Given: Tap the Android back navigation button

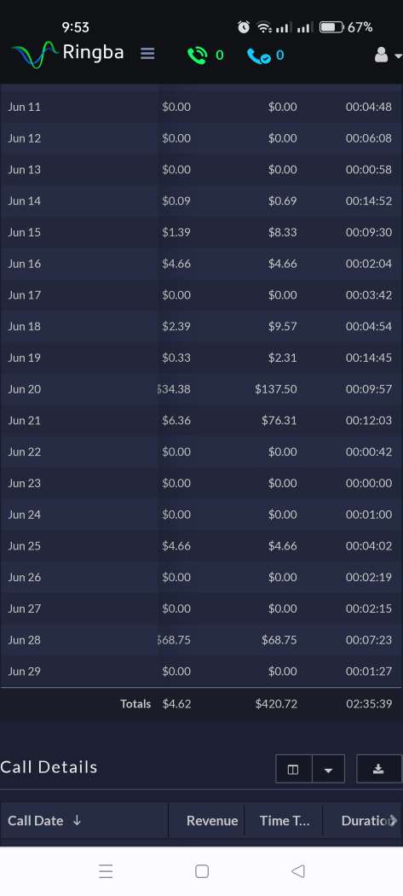Looking at the screenshot, I should click(297, 871).
